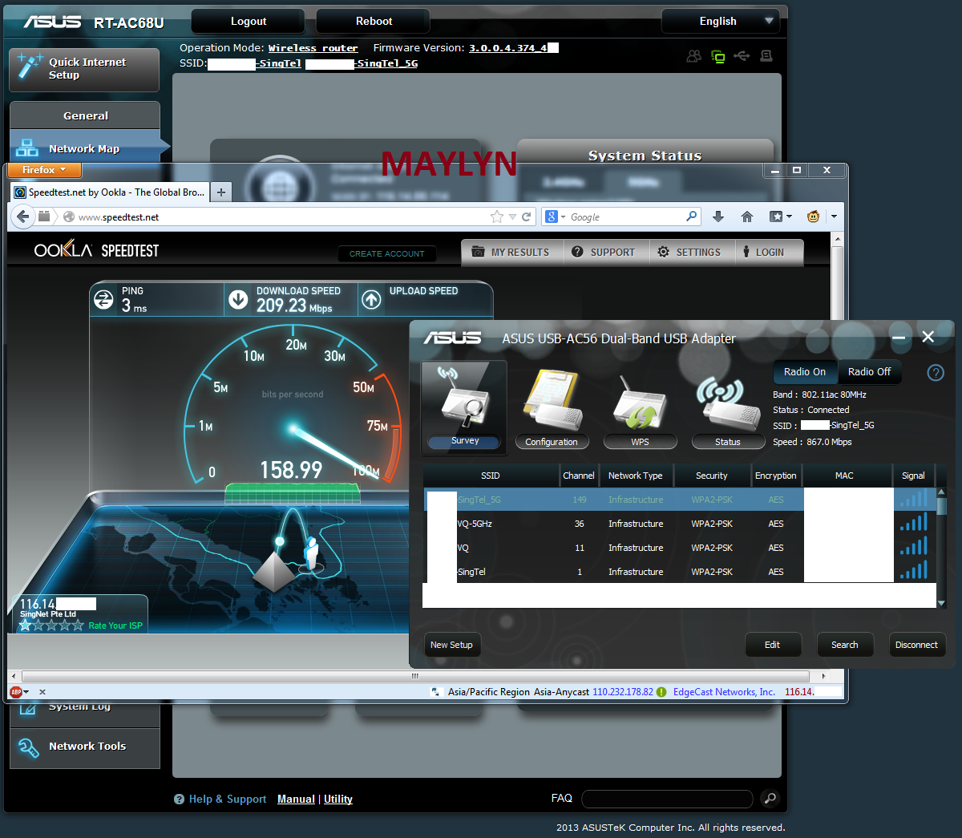Click the Disconnect button
Viewport: 962px width, 838px height.
click(x=916, y=645)
